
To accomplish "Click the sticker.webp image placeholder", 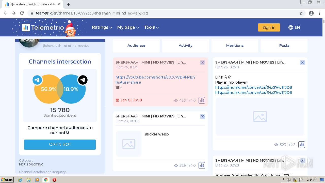I will [x=129, y=144].
